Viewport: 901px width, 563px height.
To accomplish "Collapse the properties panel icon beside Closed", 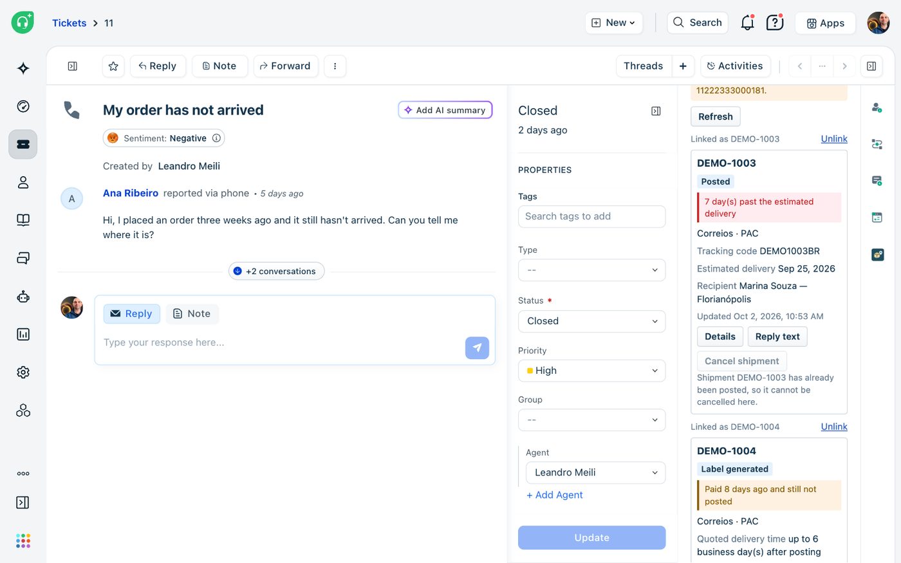I will (656, 111).
